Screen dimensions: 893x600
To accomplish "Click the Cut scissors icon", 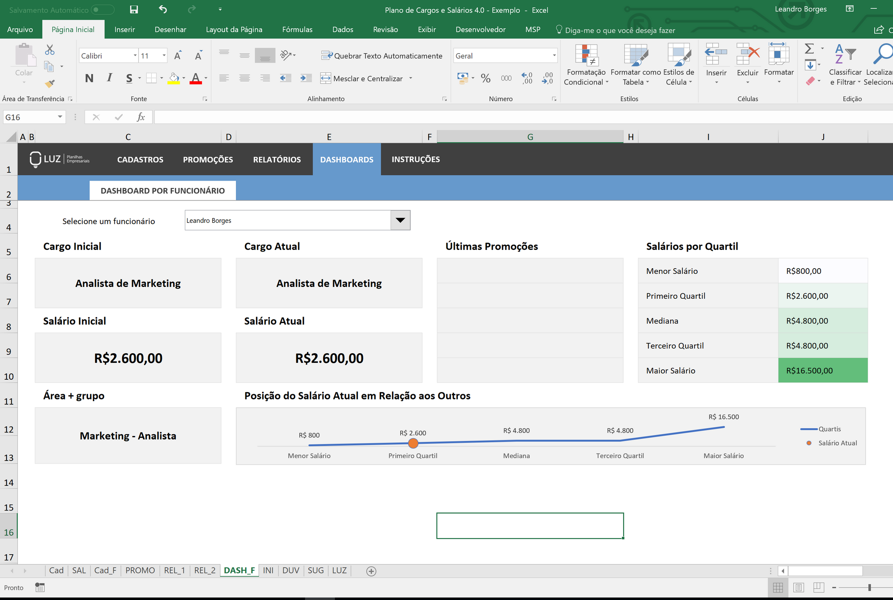I will click(50, 50).
